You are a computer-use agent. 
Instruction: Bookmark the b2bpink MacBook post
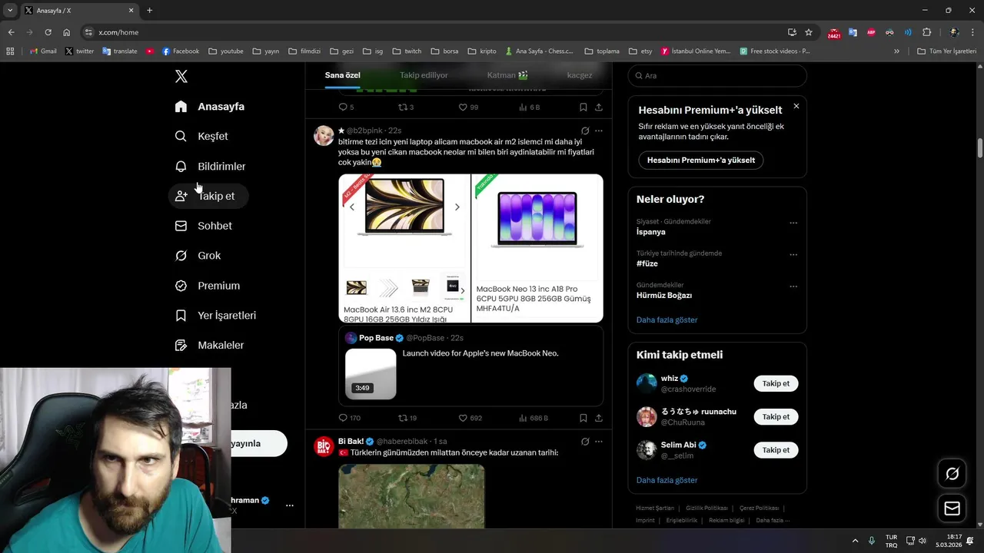(583, 418)
